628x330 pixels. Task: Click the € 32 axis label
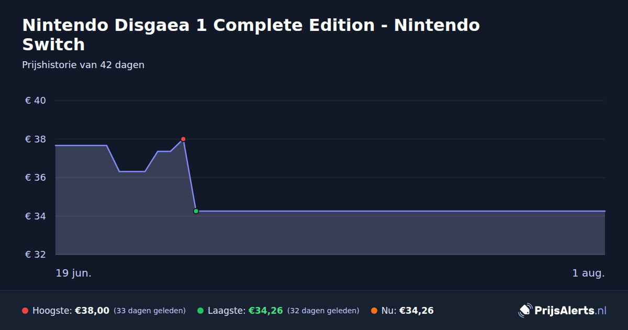[36, 255]
